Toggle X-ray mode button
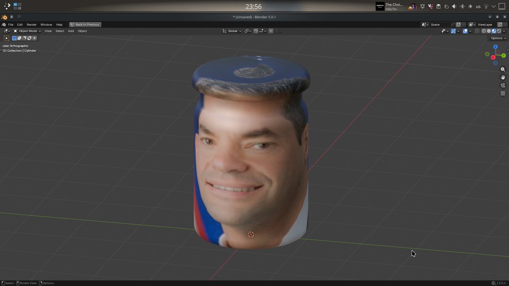 pos(477,31)
